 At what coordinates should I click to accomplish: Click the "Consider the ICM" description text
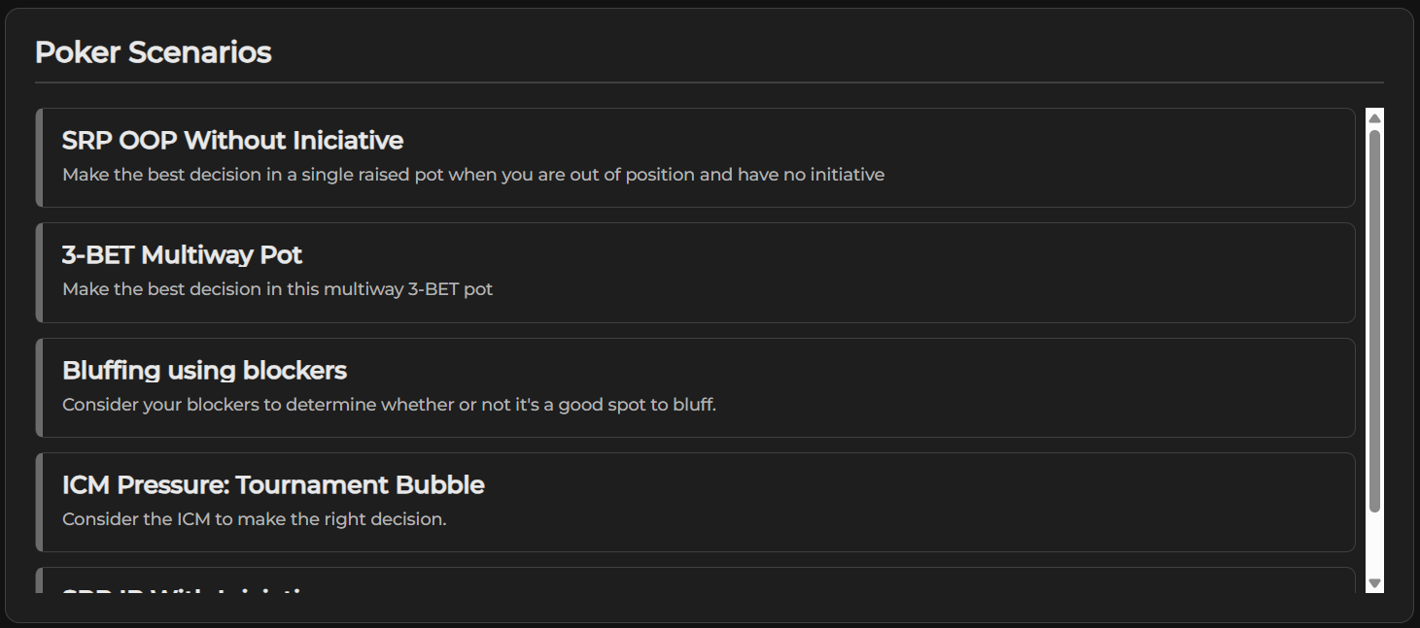coord(254,519)
